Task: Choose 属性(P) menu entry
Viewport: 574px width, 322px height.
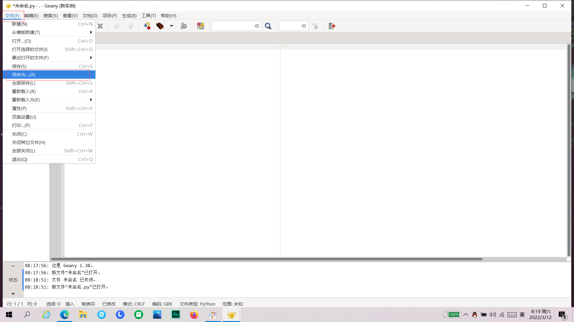Action: [49, 108]
